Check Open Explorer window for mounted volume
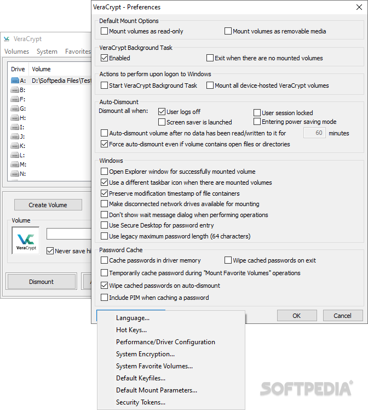This screenshot has height=410, width=368. tap(104, 171)
